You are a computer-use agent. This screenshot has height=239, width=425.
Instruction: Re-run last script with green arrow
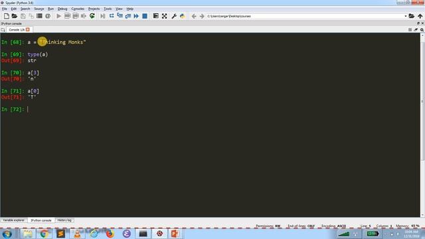(92, 16)
